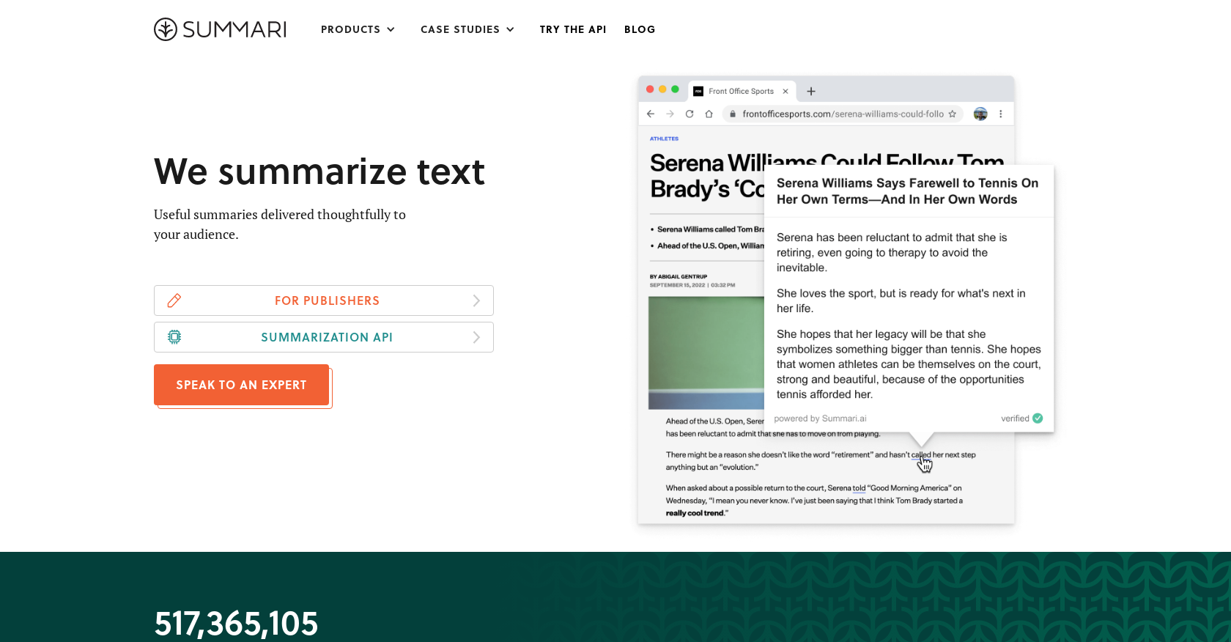This screenshot has height=642, width=1231.
Task: Go to Try the API
Action: 573,29
